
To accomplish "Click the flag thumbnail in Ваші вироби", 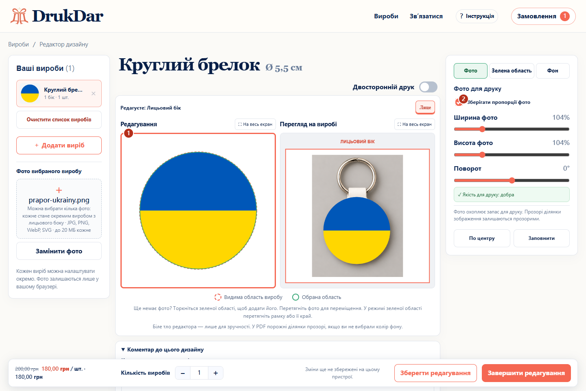I will coord(30,93).
